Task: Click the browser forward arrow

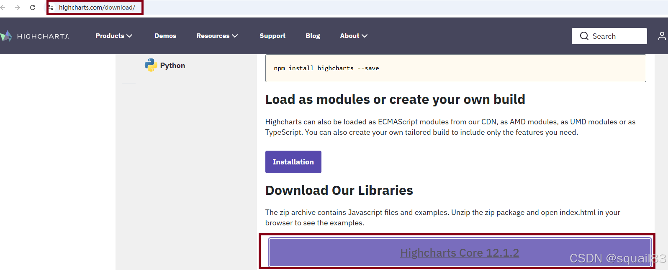Action: tap(18, 8)
